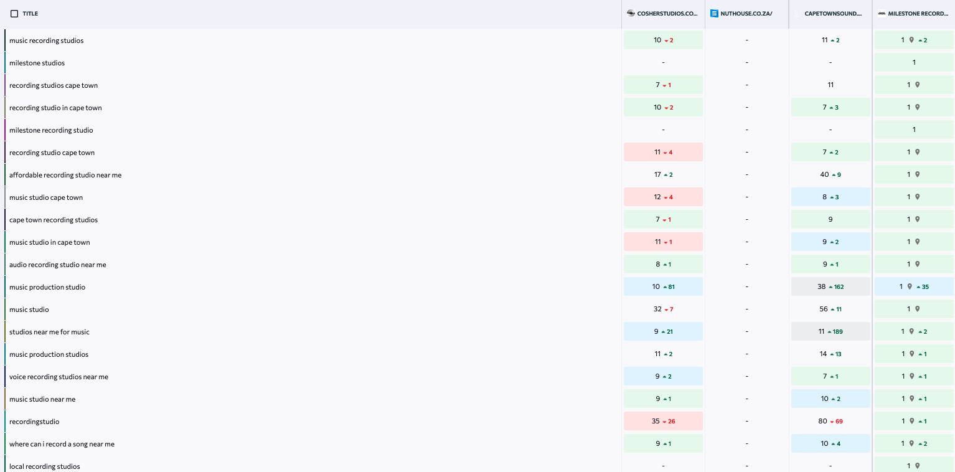The height and width of the screenshot is (472, 955).
Task: Select the 'where can i record a song near me' row
Action: 62,444
